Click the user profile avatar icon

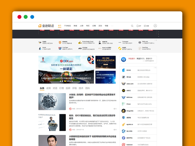155,26
